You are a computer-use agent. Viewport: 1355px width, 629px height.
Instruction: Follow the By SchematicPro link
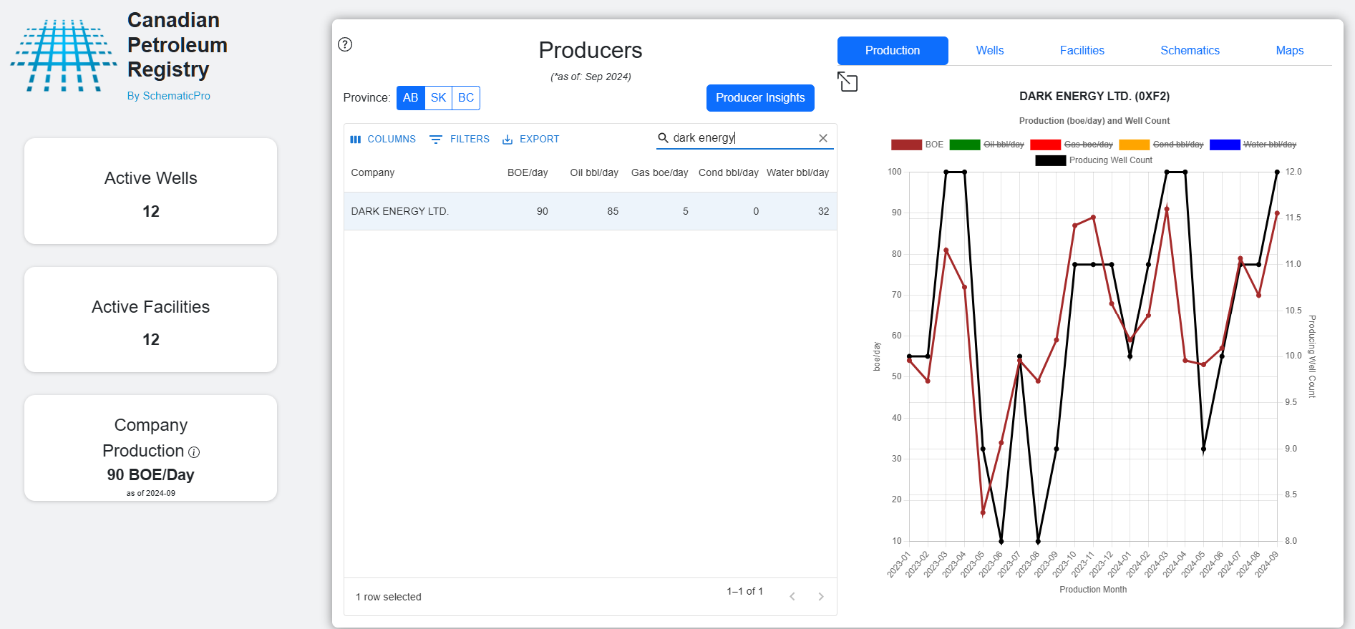click(169, 96)
